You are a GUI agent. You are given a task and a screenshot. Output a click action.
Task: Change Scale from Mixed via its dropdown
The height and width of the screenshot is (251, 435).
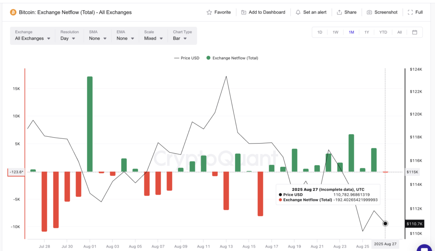[x=153, y=38]
